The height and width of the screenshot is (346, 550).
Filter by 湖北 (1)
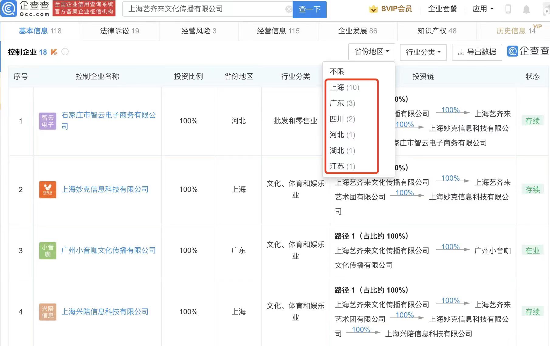click(x=342, y=151)
